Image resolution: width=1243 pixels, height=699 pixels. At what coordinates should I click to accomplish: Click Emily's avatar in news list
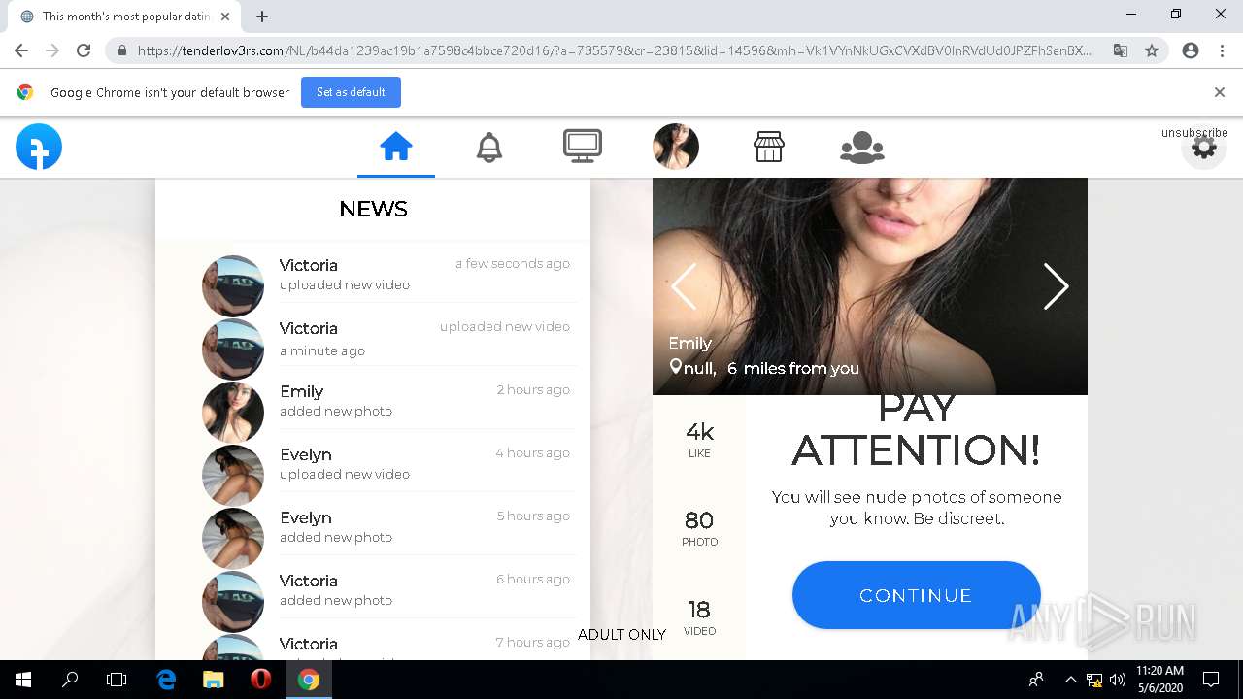coord(233,412)
